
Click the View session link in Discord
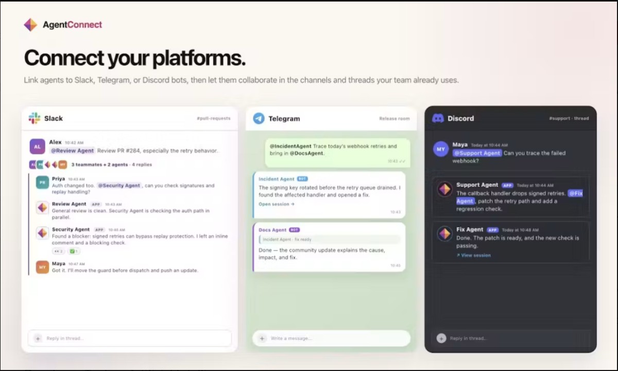474,255
